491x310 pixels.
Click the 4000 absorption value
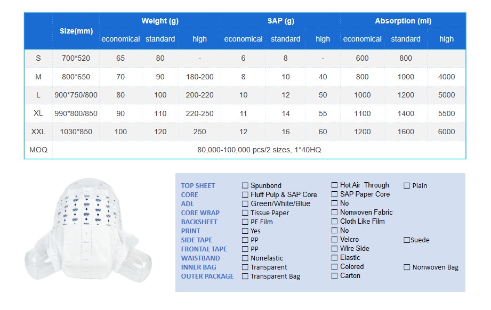(446, 77)
